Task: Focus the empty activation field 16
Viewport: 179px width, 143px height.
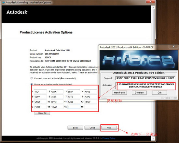Action: click(x=90, y=107)
